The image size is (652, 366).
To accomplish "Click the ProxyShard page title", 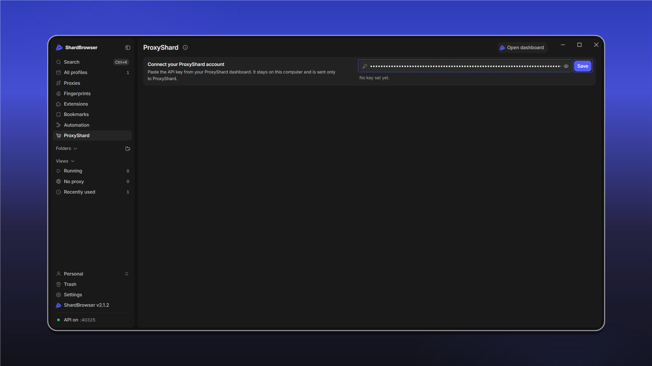I will pos(161,47).
